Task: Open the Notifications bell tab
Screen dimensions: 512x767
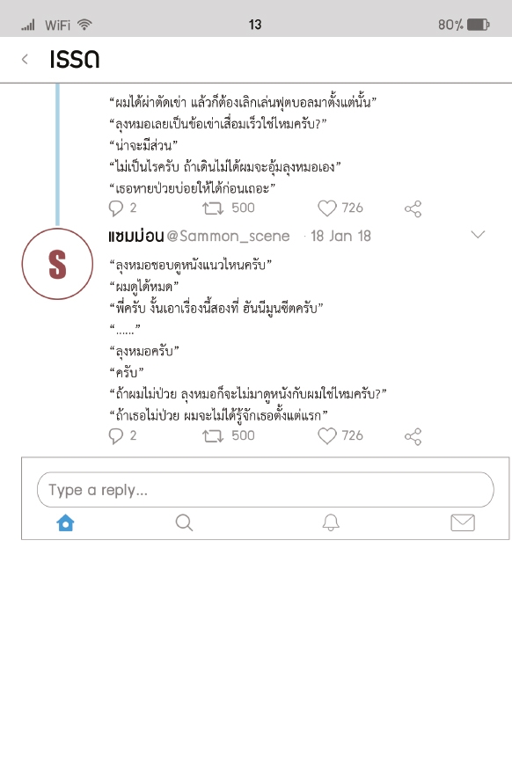Action: click(331, 522)
